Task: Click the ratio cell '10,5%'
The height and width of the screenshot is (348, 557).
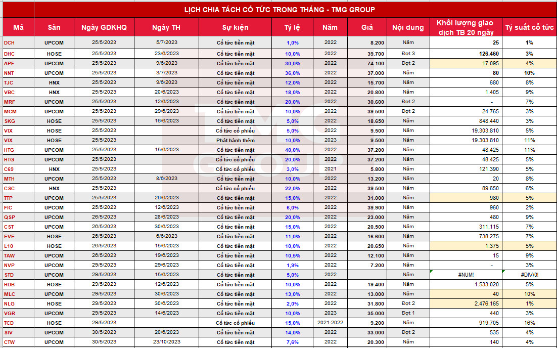Action: coord(292,255)
